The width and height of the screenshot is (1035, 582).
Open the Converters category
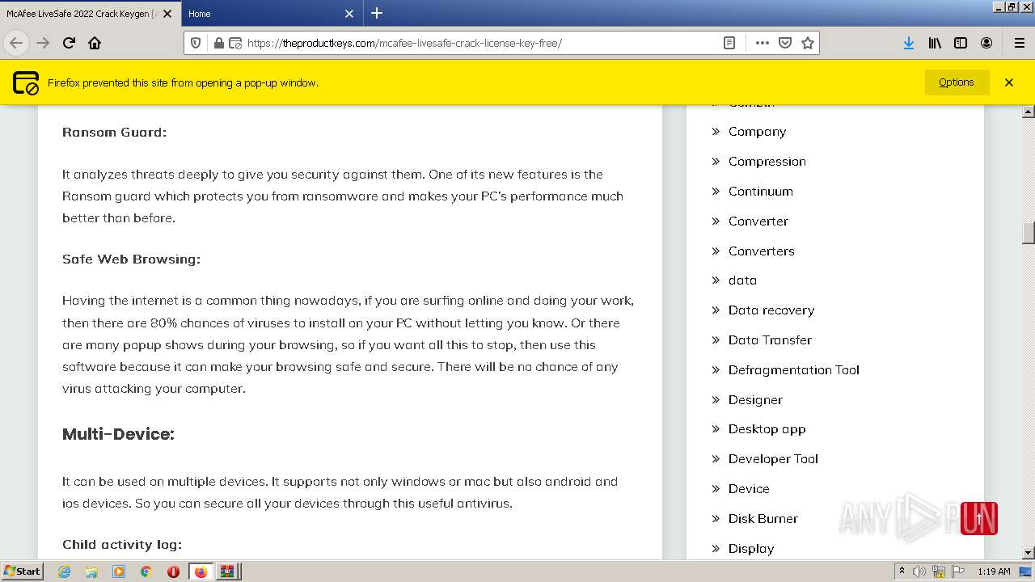(761, 251)
